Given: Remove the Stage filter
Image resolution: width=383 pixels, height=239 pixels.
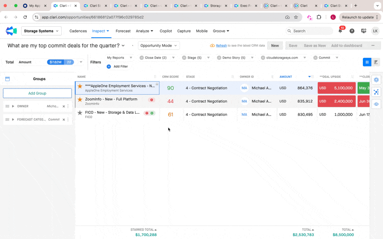Looking at the screenshot, I should (x=184, y=58).
